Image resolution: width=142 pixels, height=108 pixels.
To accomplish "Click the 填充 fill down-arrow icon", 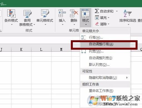I will click(97, 17).
